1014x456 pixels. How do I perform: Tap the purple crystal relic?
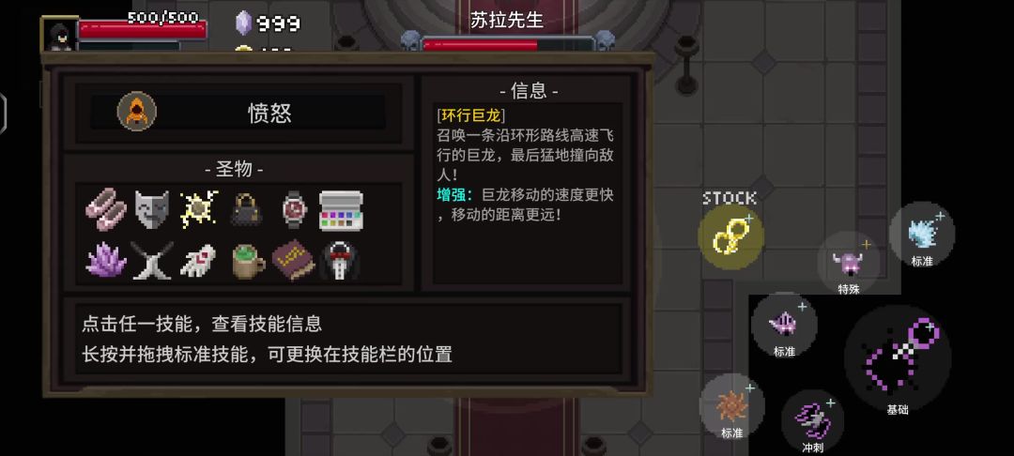tap(106, 260)
